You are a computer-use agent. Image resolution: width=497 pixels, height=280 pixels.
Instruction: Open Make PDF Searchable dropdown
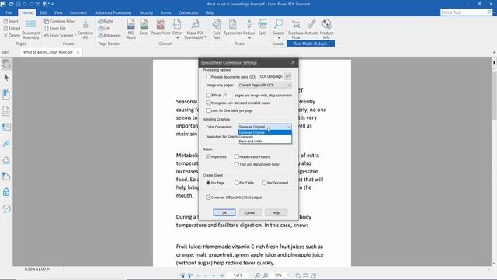click(195, 29)
